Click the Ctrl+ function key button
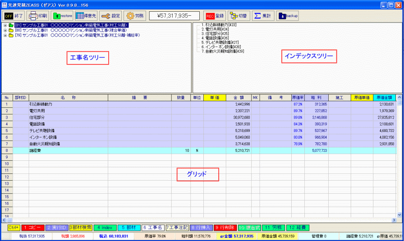 [x=14, y=227]
